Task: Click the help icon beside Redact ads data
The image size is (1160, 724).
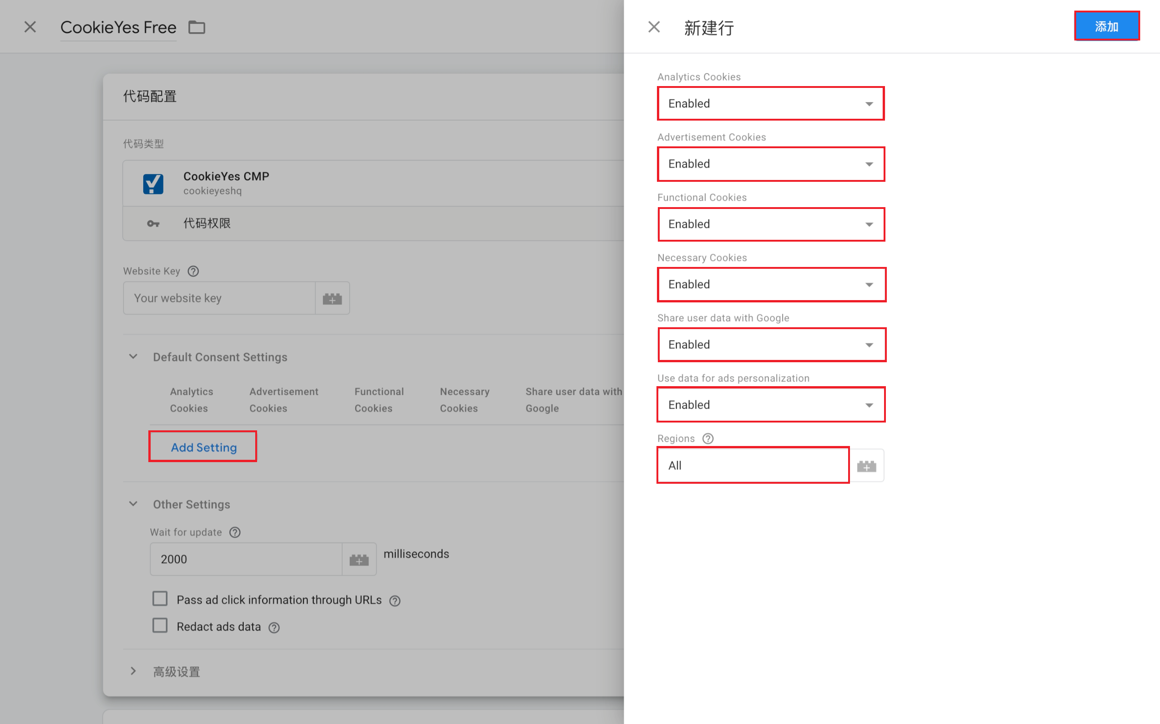Action: (x=274, y=628)
